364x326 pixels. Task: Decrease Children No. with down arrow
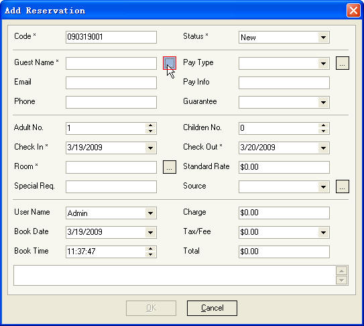[323, 131]
